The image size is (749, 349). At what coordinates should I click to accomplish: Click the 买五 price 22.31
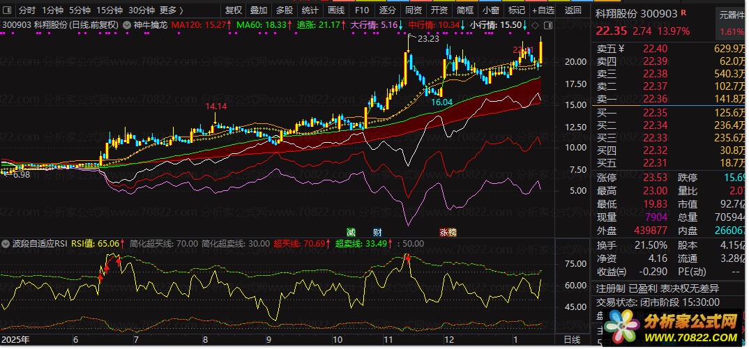656,163
